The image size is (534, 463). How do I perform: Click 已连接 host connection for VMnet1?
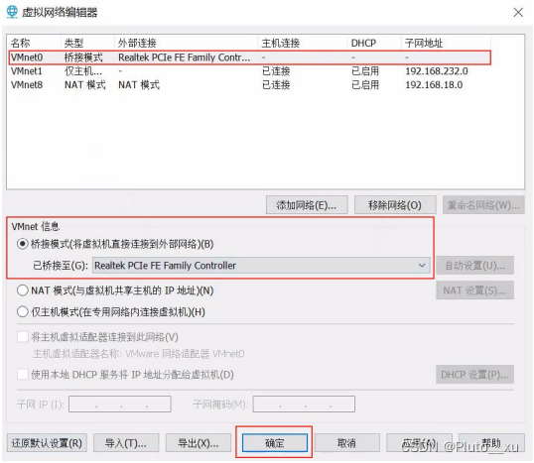point(276,71)
